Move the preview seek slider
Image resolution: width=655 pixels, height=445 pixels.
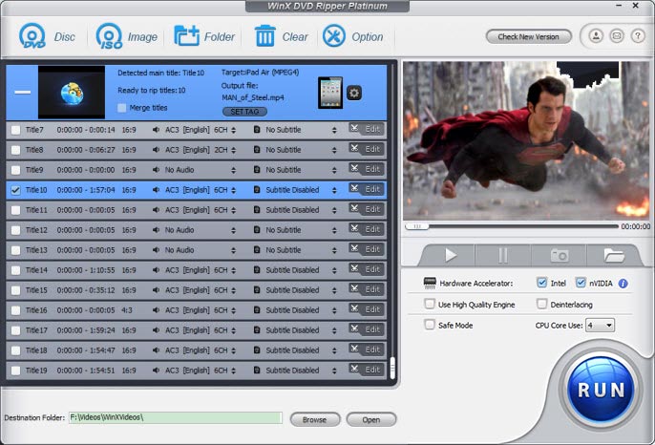tap(417, 226)
